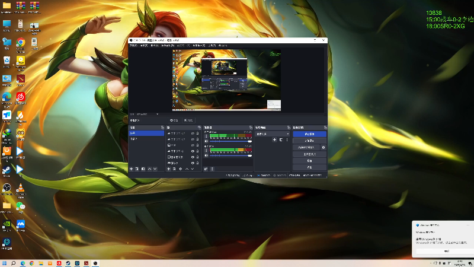Add a new source with the Sources plus icon
474x267 pixels.
click(169, 169)
